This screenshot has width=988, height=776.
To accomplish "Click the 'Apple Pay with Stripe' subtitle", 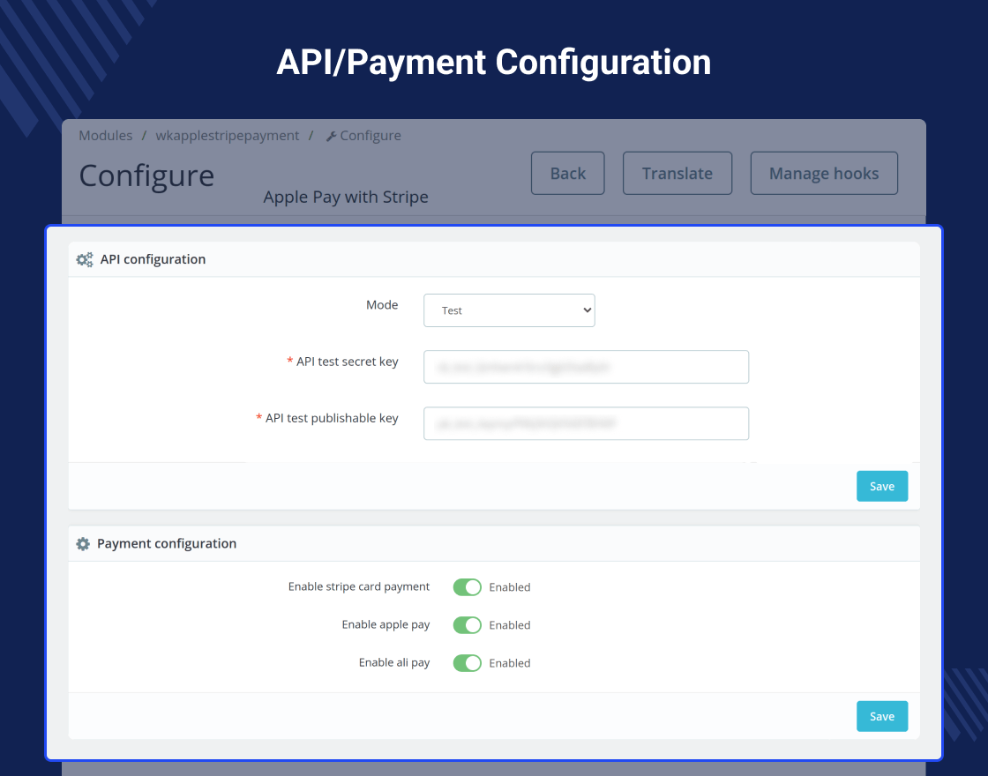I will tap(346, 198).
